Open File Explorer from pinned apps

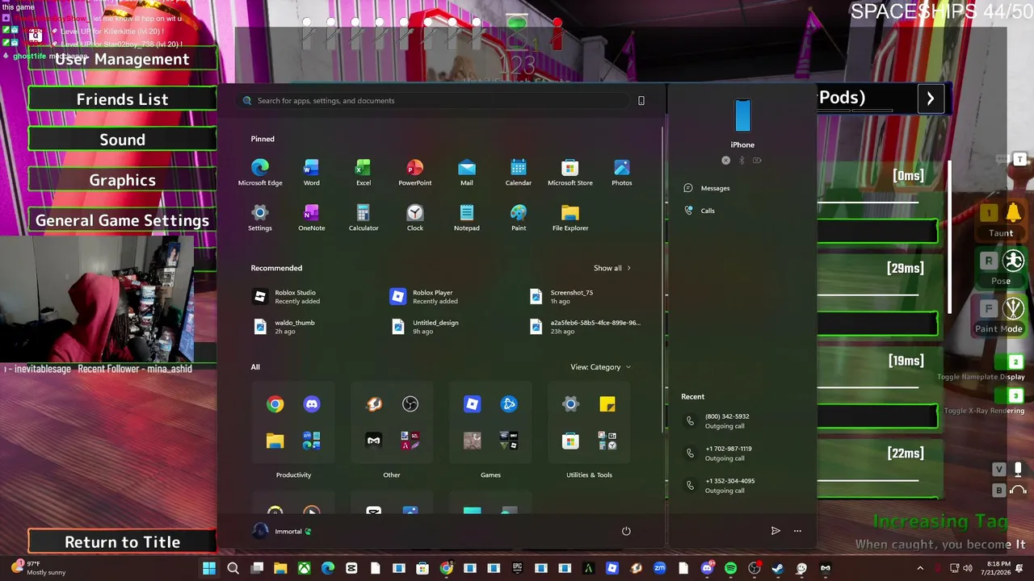coord(570,218)
